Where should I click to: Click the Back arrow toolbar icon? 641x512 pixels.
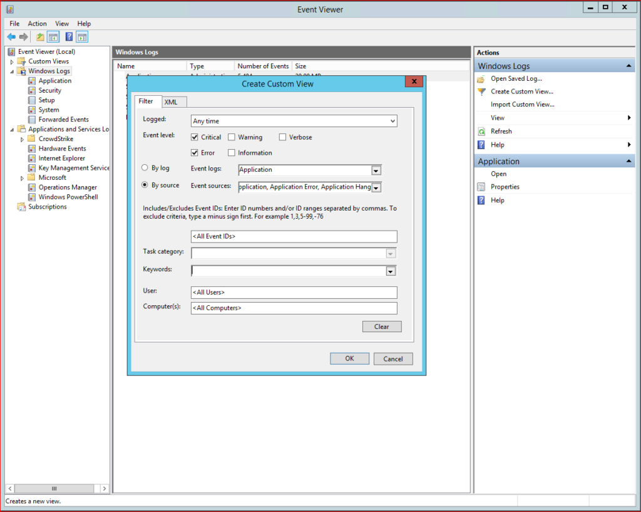point(11,37)
